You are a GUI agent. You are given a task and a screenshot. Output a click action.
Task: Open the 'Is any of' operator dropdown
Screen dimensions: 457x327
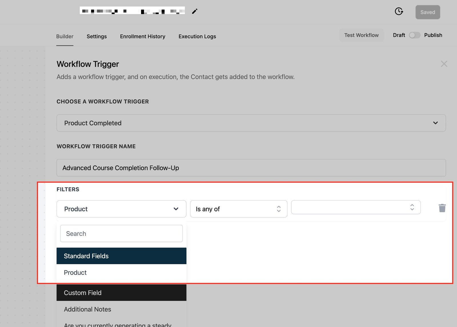point(238,209)
